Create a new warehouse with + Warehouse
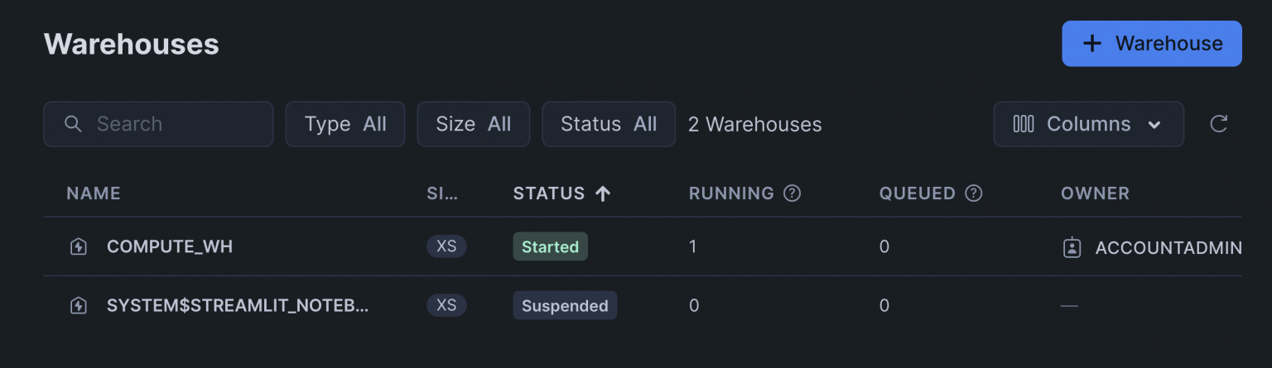This screenshot has height=368, width=1272. pyautogui.click(x=1152, y=44)
